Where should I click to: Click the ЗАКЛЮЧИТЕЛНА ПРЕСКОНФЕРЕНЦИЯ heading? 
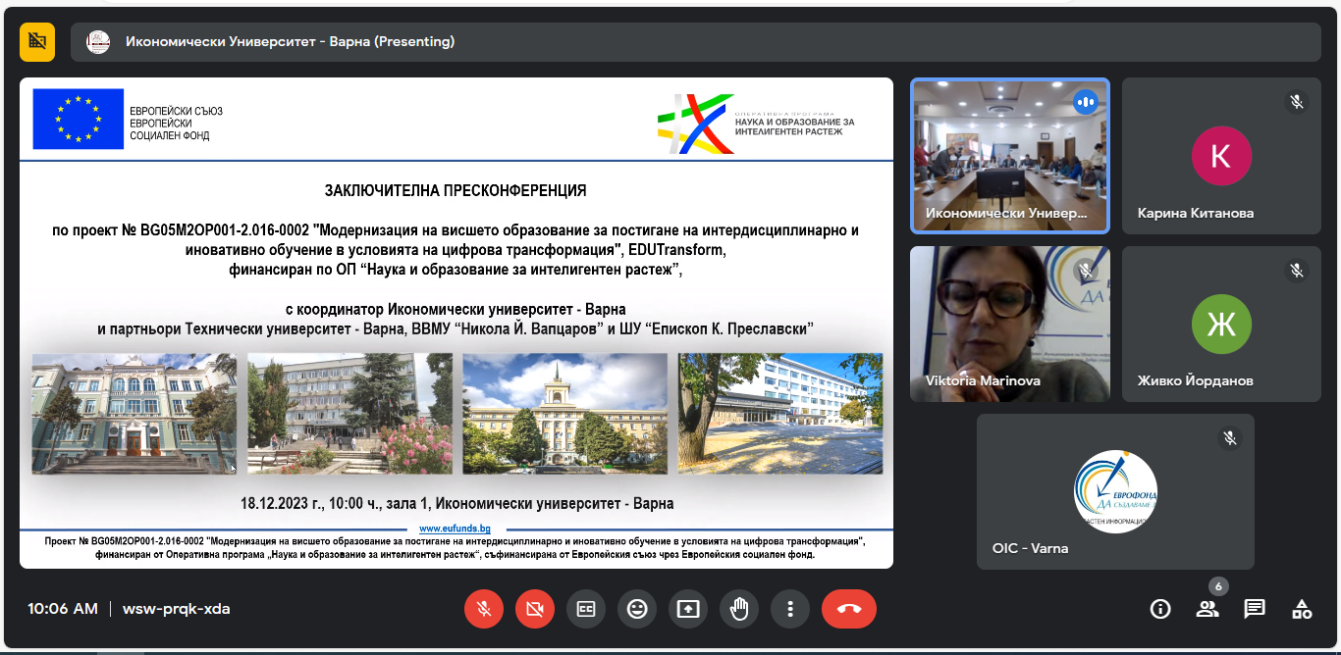[x=456, y=190]
